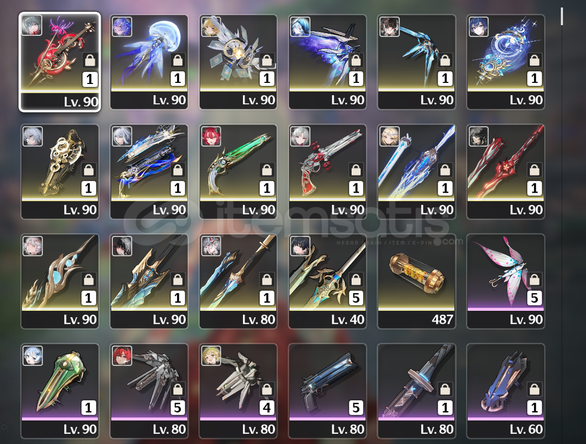Select the red cello weapon card
Viewport: 586px width, 444px height.
point(60,62)
